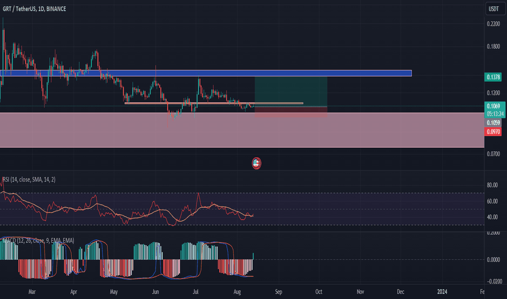507x299 pixels.
Task: Select the green long position profit box
Action: [291, 91]
